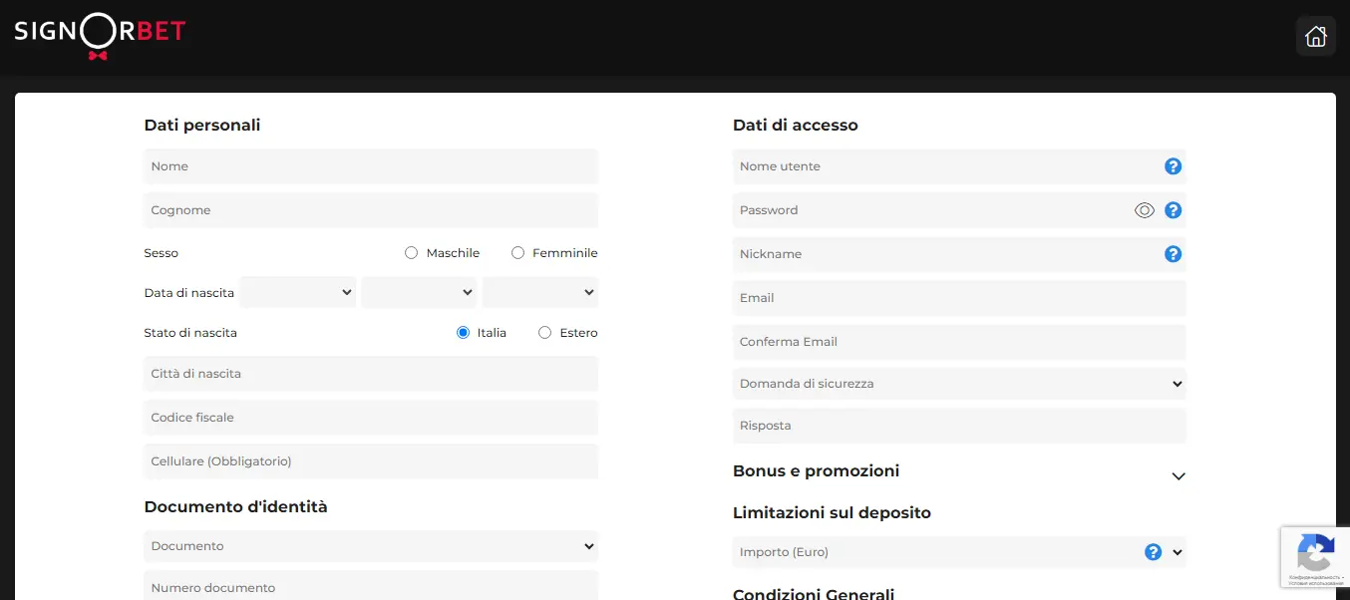Open the Importo (Euro) dropdown
The image size is (1350, 600).
1178,552
